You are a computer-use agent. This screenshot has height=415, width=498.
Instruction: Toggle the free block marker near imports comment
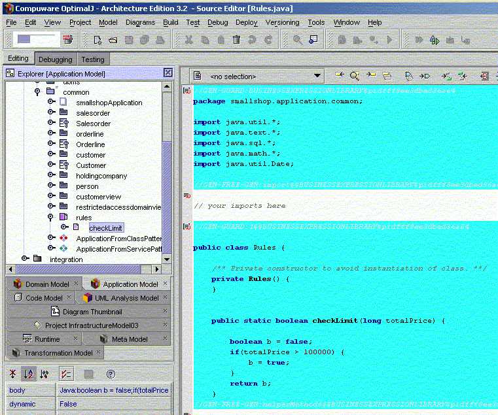click(187, 196)
